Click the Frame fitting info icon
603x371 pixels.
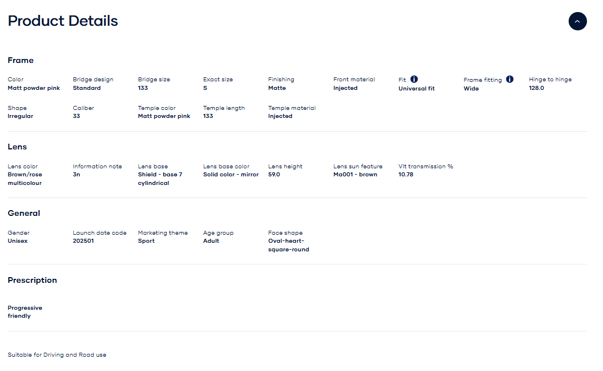pyautogui.click(x=510, y=80)
